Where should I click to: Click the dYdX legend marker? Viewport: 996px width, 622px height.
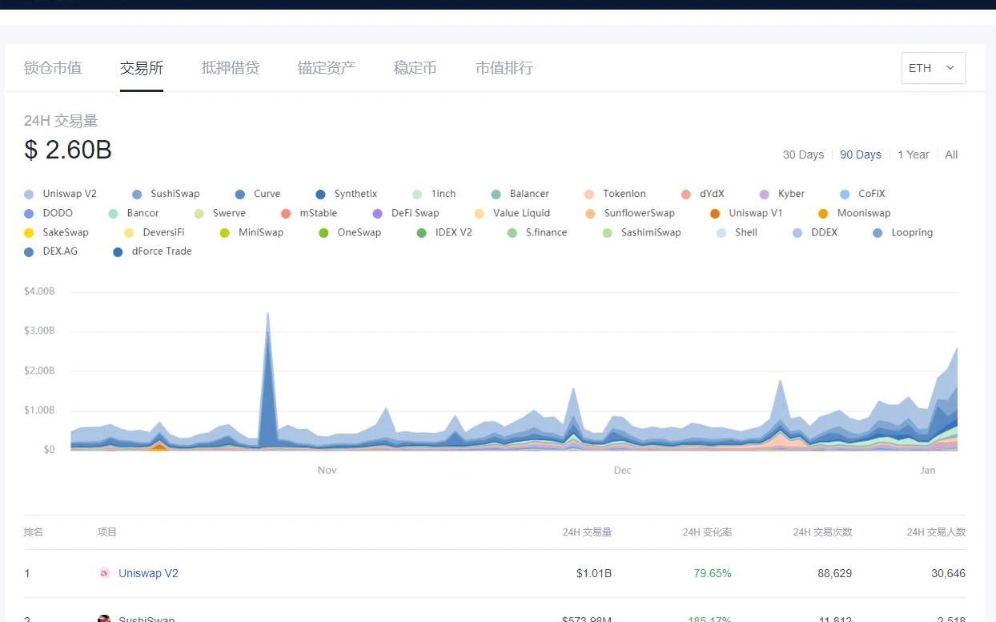[x=686, y=195]
